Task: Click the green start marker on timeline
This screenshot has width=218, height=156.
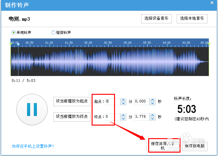Action: [10, 44]
